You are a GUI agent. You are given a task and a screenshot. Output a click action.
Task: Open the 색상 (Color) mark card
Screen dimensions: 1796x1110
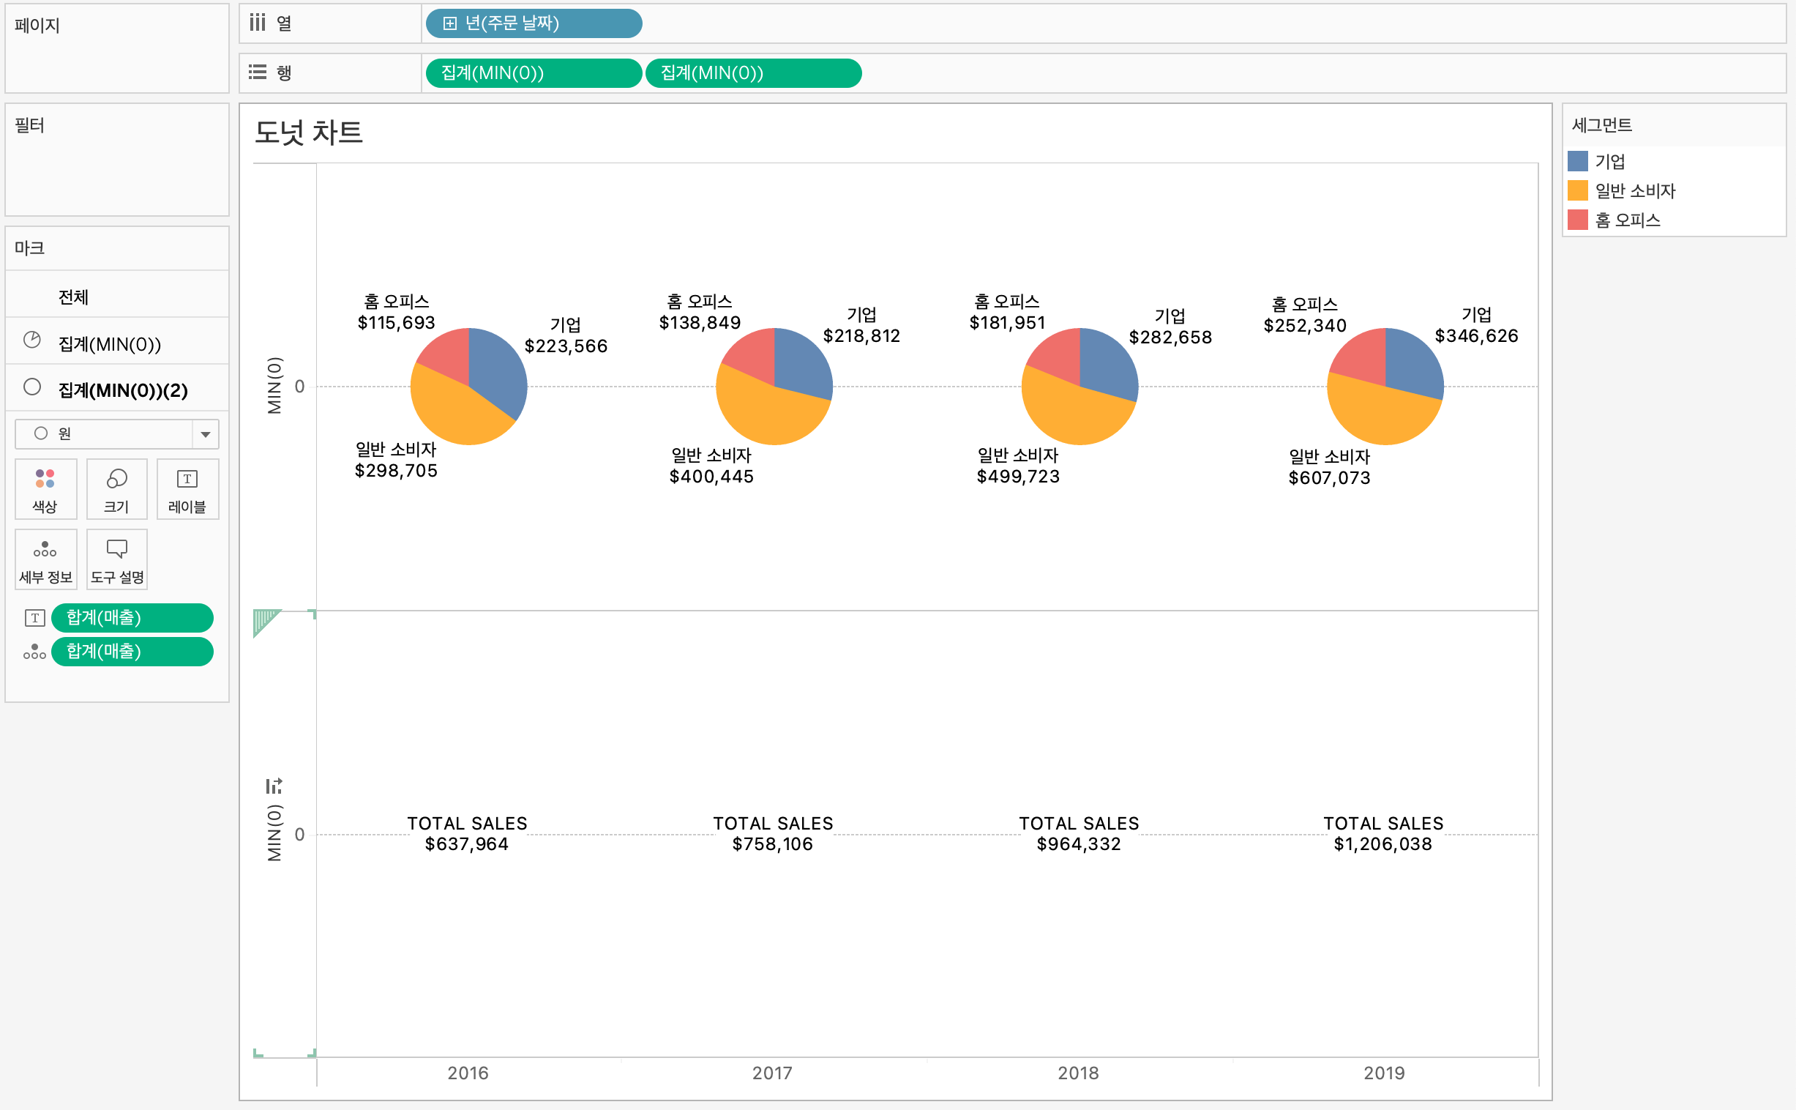tap(45, 489)
